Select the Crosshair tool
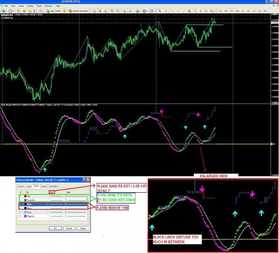This screenshot has width=279, height=253. tap(166, 11)
